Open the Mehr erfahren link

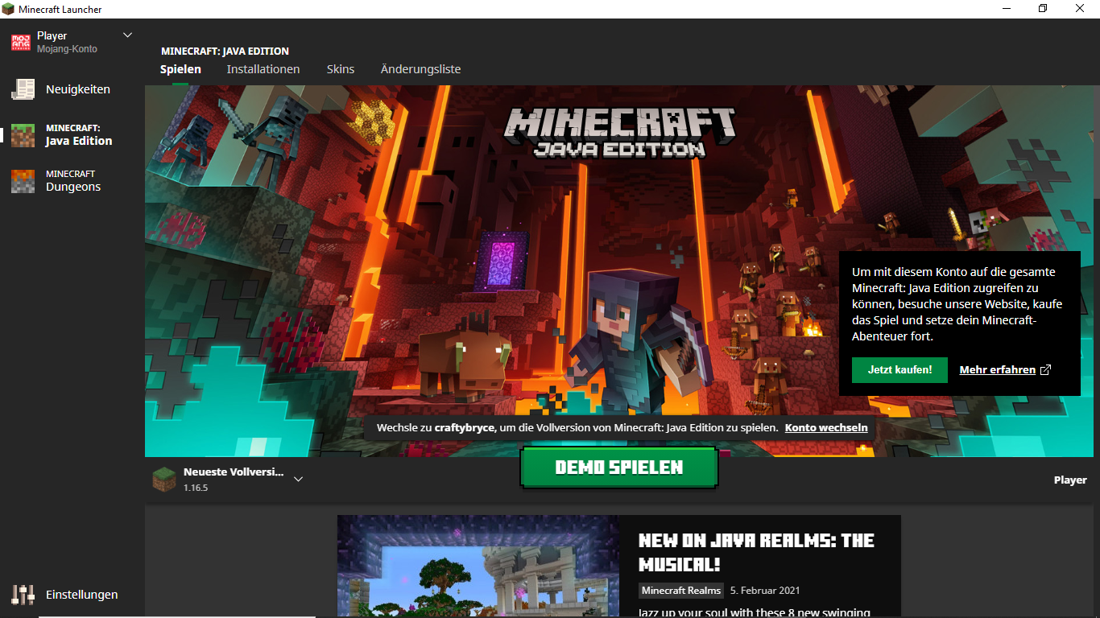(x=997, y=370)
